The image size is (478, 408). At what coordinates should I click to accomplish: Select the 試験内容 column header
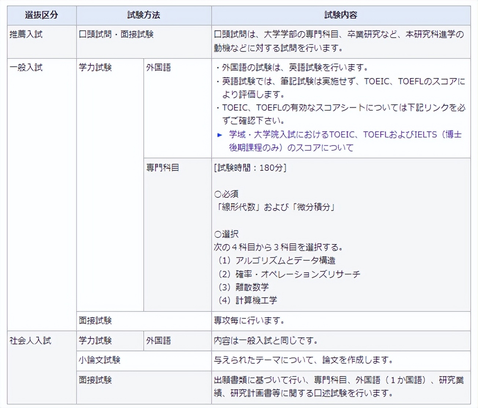click(x=340, y=15)
